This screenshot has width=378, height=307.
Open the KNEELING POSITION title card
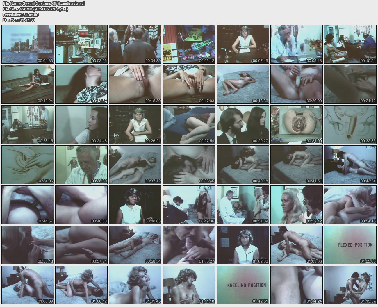(243, 285)
